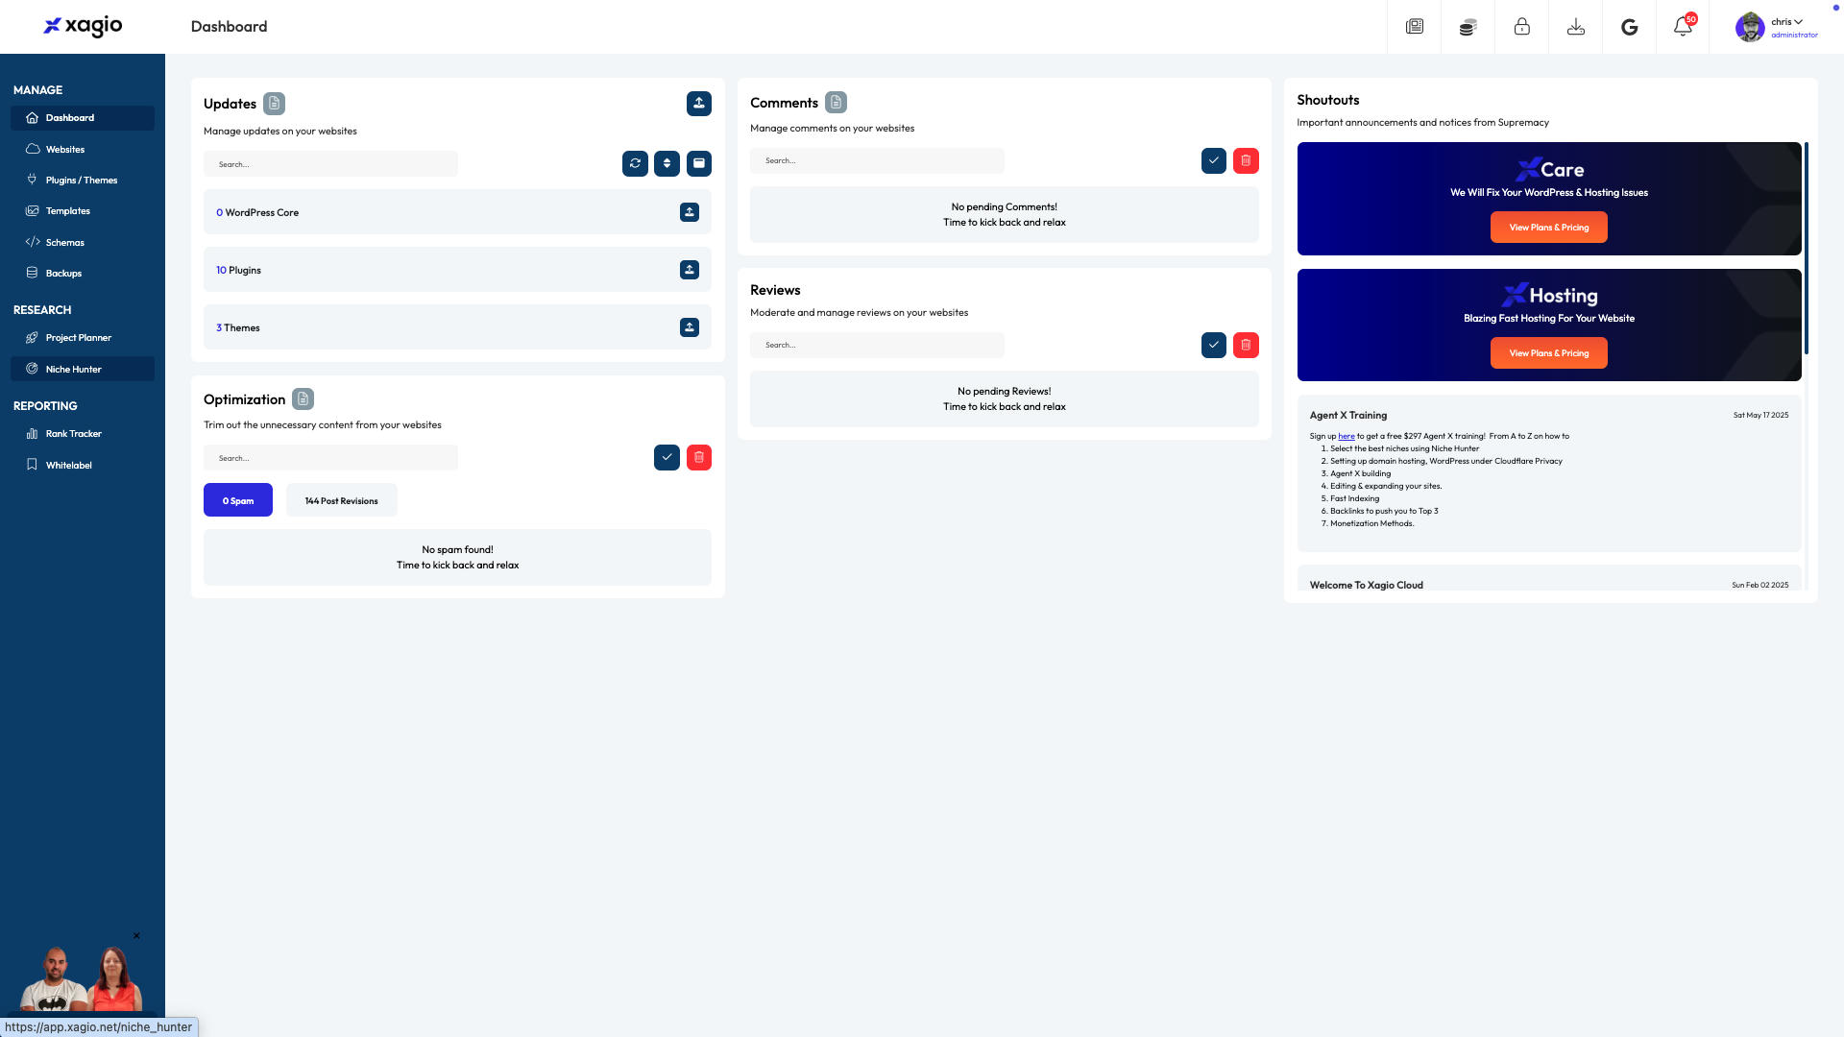The image size is (1844, 1037).
Task: Update WordPress Core via its upload icon
Action: pos(690,212)
